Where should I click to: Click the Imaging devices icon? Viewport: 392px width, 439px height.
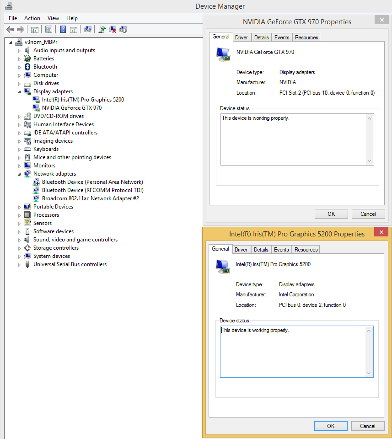[27, 141]
